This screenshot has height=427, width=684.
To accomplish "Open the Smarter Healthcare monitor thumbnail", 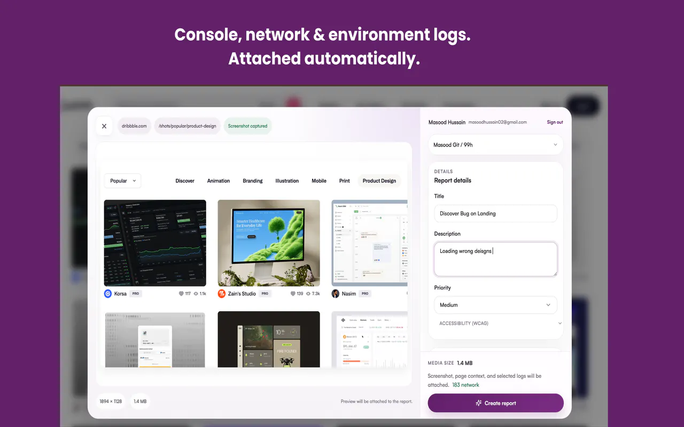I will pos(269,243).
